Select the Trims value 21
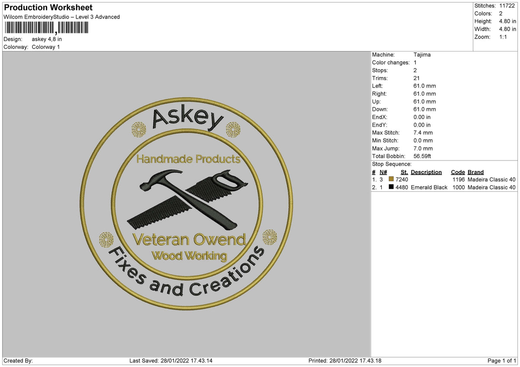This screenshot has height=367, width=520. [x=416, y=78]
